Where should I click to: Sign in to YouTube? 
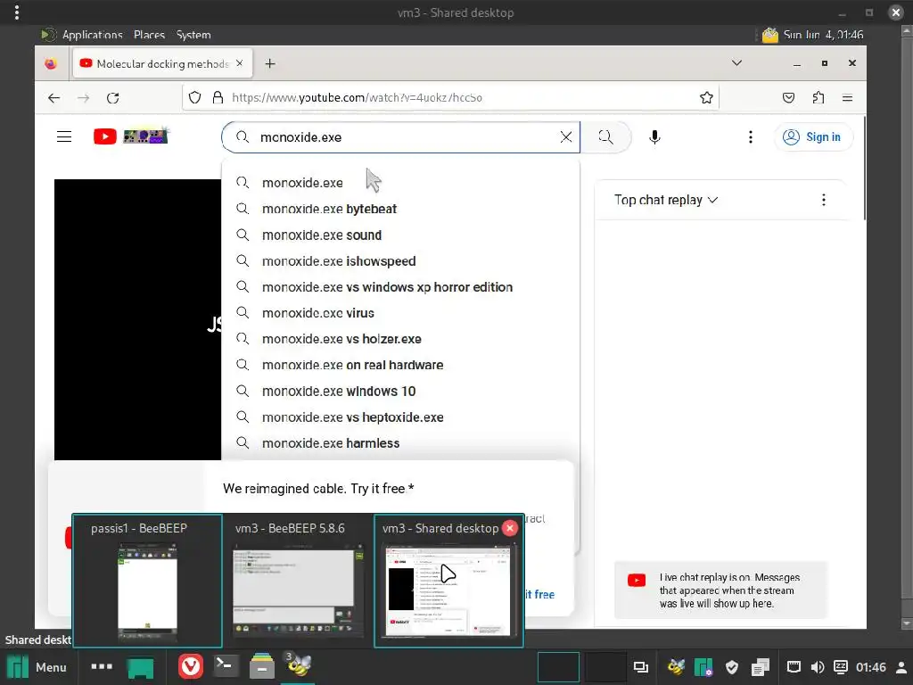coord(813,136)
